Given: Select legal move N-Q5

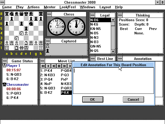Looking at the screenshot, I should 101,51.
